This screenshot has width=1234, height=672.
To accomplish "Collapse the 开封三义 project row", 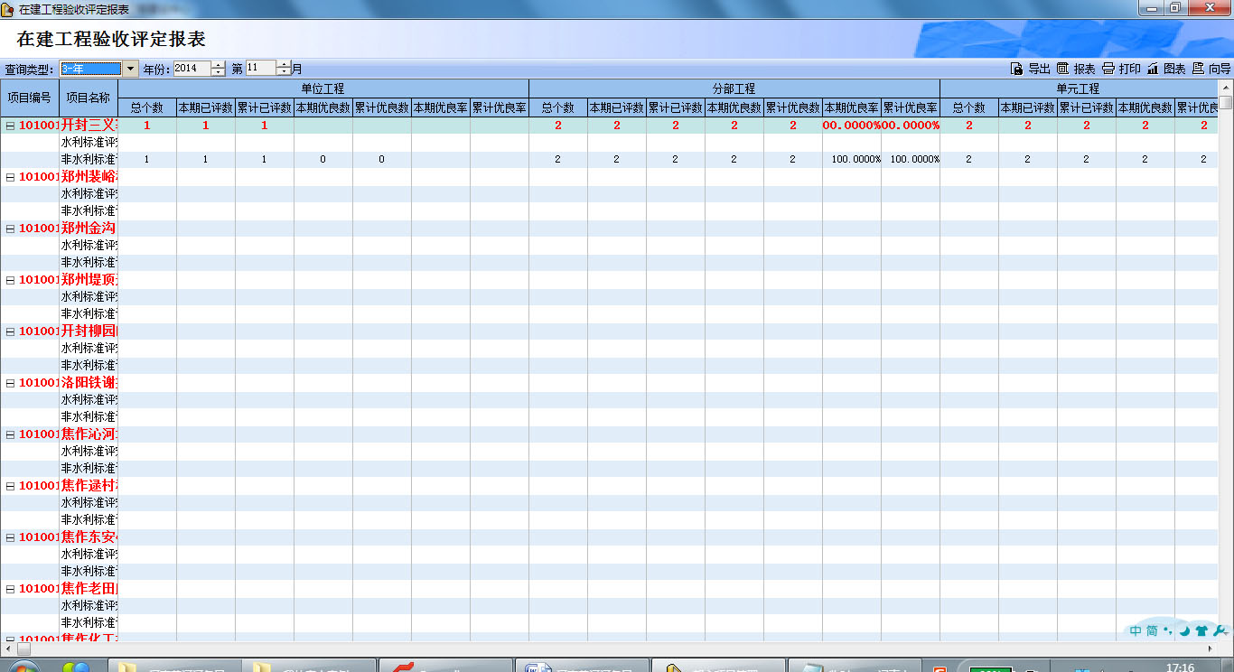I will 10,126.
